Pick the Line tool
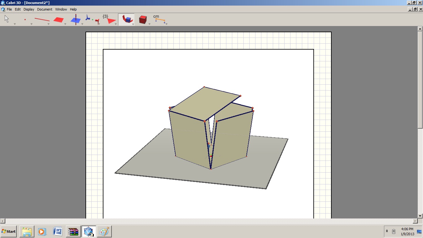423x238 pixels. (x=42, y=19)
